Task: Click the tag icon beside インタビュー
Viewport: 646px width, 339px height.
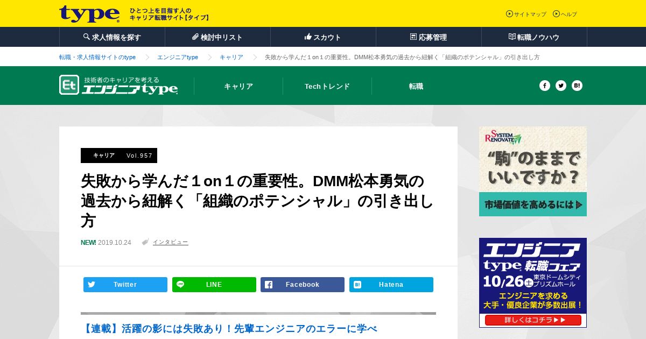Action: coord(145,242)
